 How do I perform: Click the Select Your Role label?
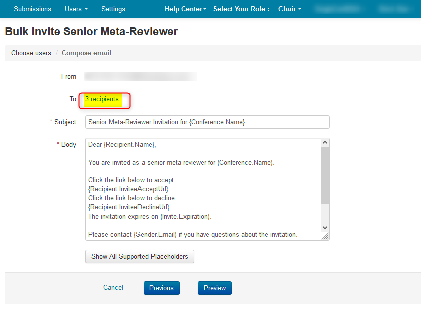pos(241,9)
